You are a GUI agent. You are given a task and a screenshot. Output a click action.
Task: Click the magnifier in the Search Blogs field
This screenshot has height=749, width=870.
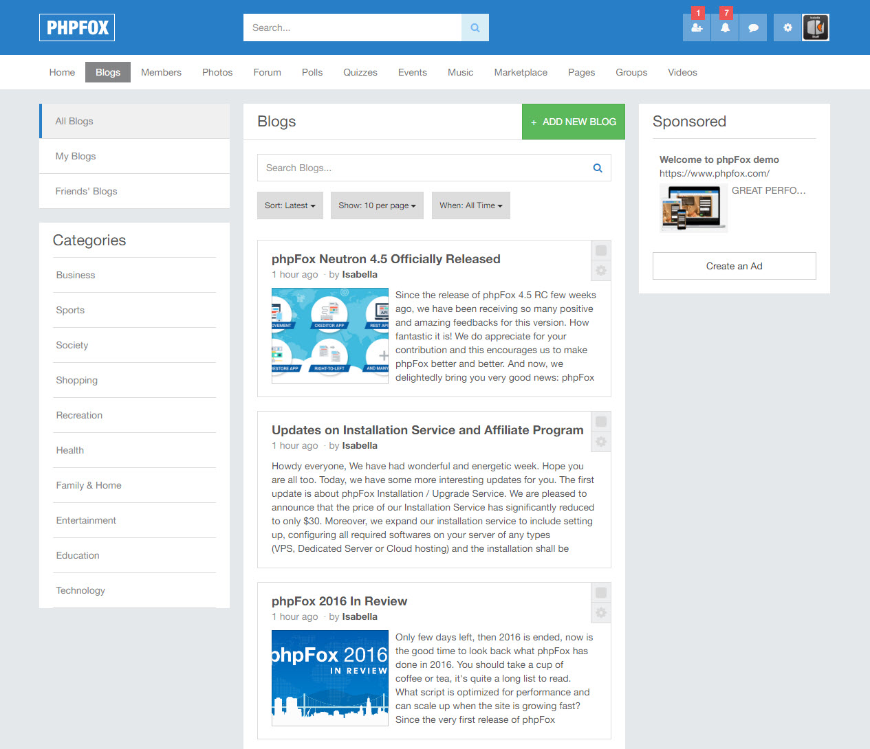[597, 168]
